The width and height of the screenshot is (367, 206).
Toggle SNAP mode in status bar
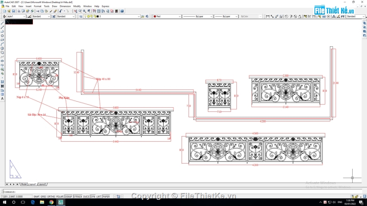click(x=36, y=197)
